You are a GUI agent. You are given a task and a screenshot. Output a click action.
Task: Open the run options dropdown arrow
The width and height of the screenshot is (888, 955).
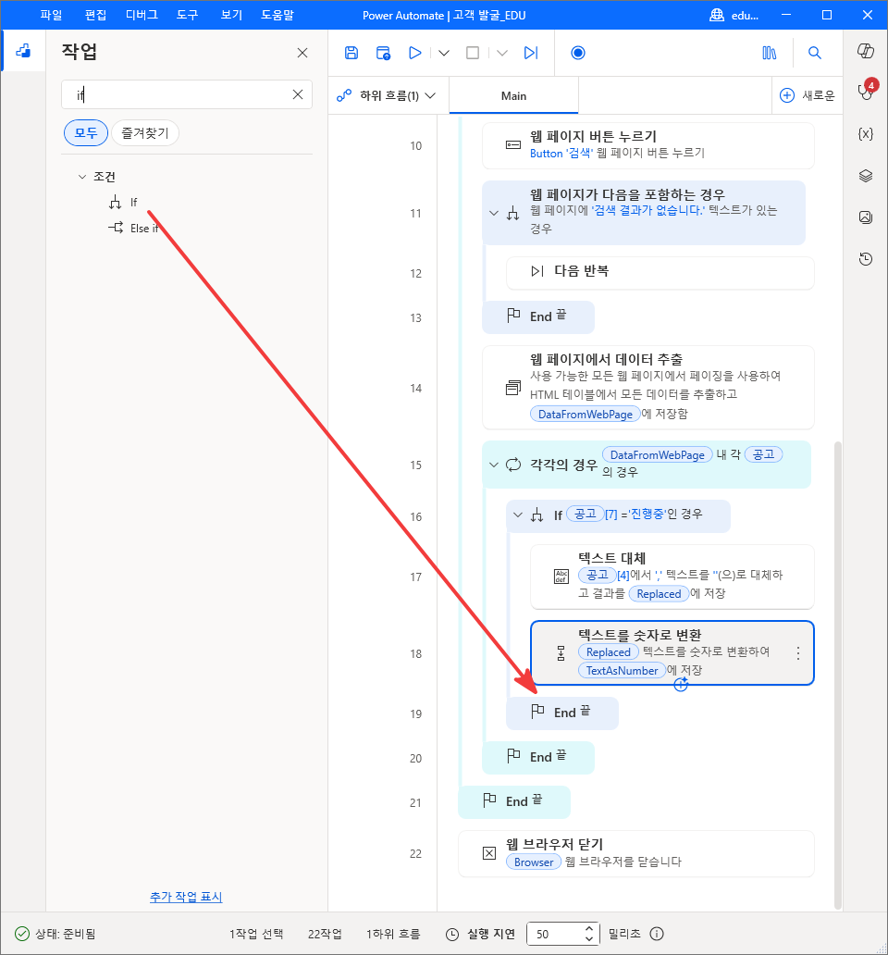[444, 53]
